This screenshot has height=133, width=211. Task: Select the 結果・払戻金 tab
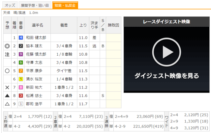tap(65, 5)
